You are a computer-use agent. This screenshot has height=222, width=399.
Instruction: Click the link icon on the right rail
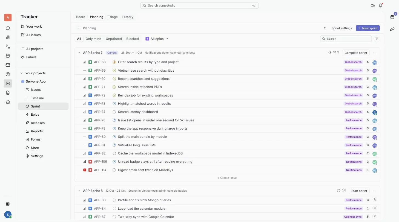[392, 29]
